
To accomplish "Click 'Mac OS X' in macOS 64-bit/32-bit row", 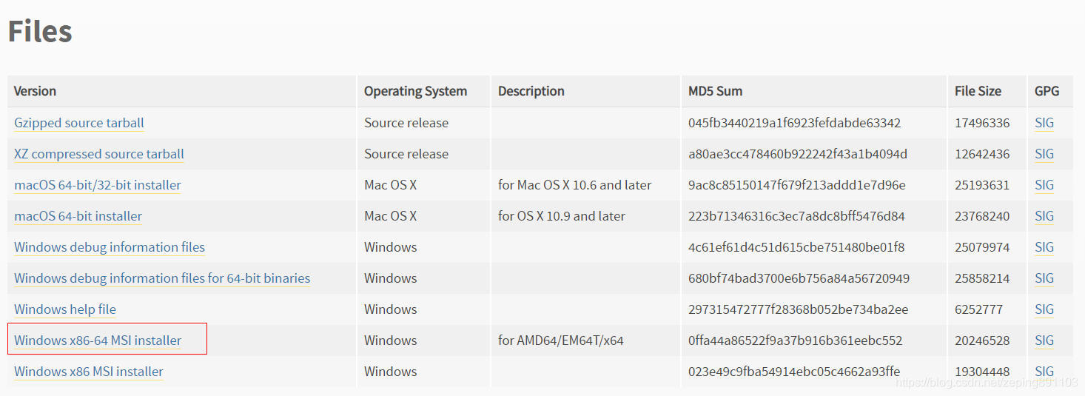I will click(390, 185).
